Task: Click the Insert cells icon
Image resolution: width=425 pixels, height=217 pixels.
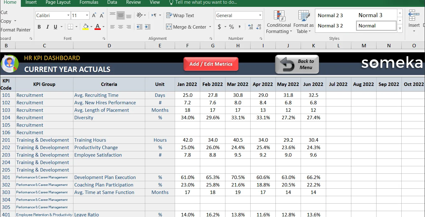Action: [414, 15]
